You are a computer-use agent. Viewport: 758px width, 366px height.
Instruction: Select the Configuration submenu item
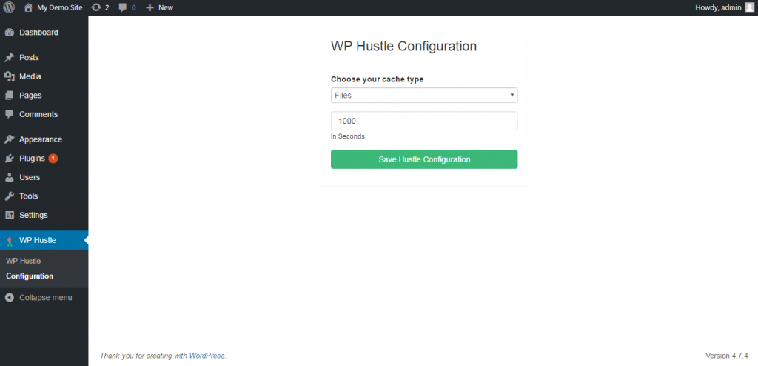30,276
